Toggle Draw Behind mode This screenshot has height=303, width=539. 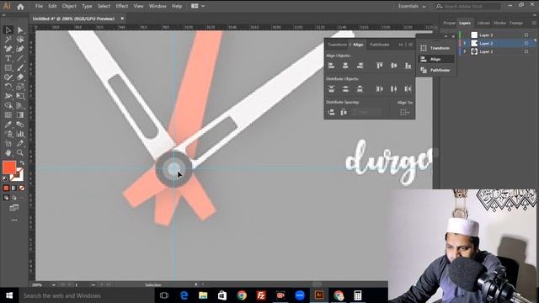pyautogui.click(x=14, y=198)
